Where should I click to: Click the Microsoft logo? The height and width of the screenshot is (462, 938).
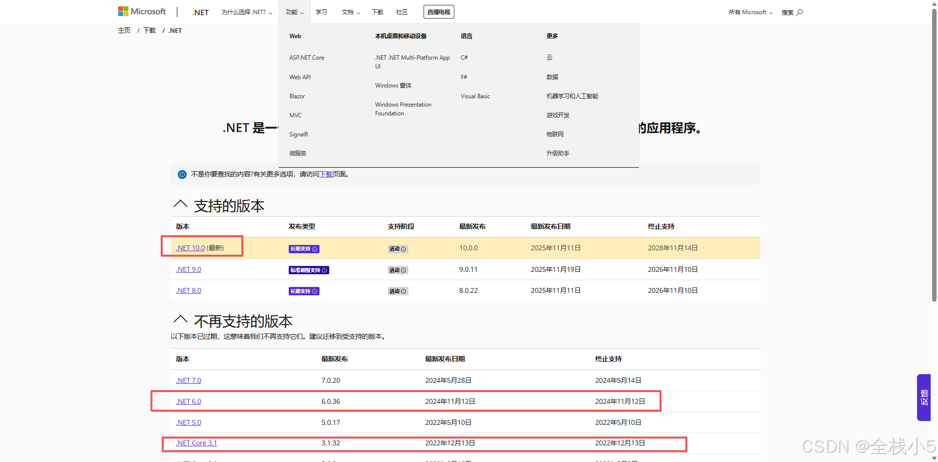[142, 11]
